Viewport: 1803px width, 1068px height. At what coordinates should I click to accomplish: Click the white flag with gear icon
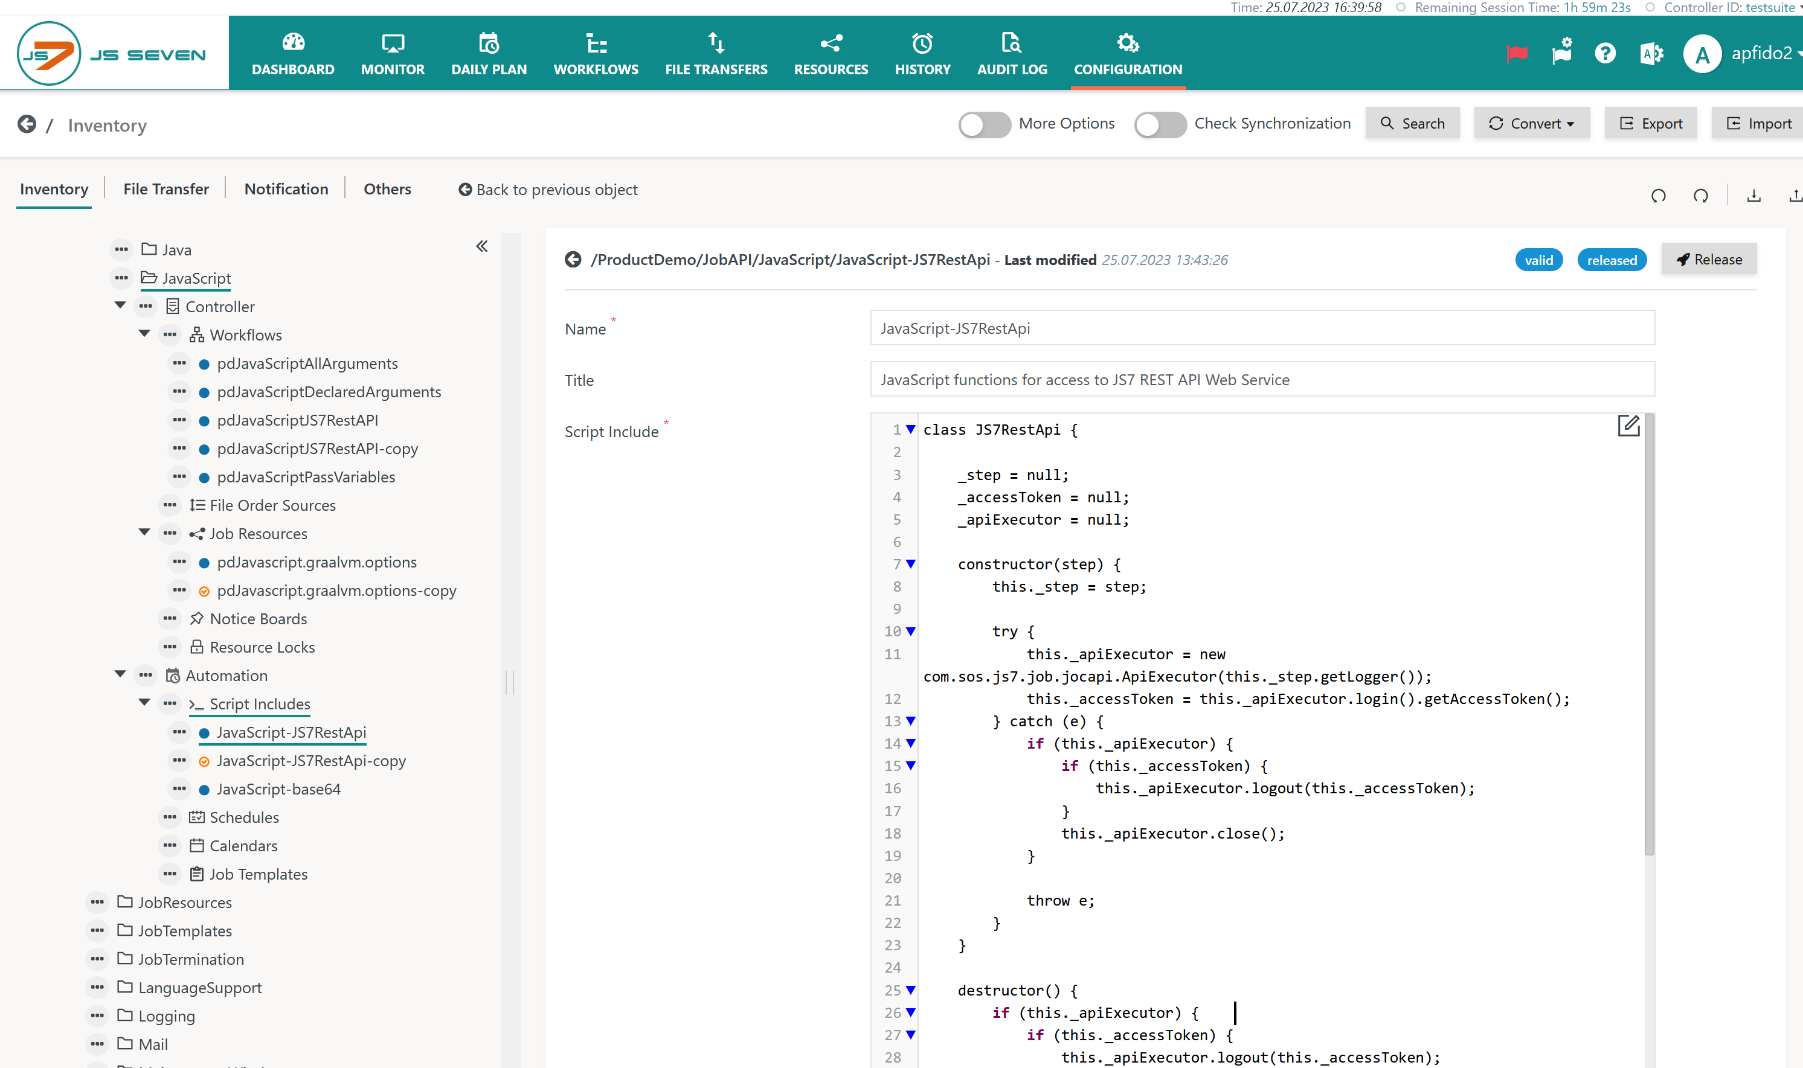coord(1562,52)
